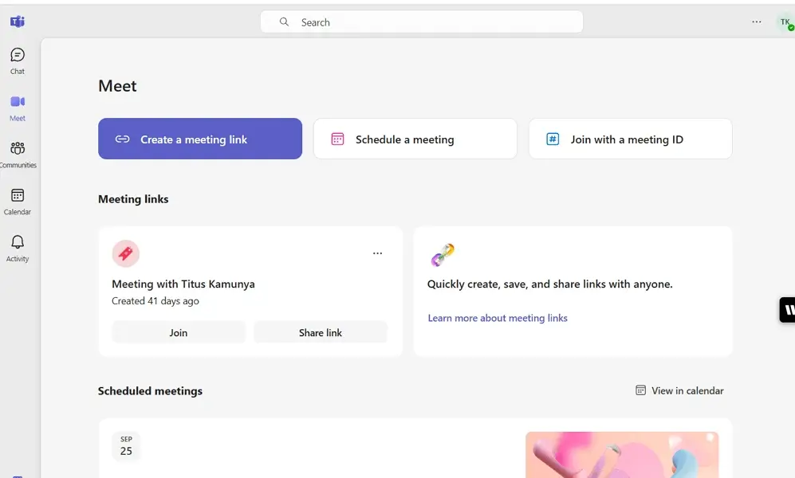Click the pink link icon on the meeting card
795x478 pixels.
[x=125, y=253]
